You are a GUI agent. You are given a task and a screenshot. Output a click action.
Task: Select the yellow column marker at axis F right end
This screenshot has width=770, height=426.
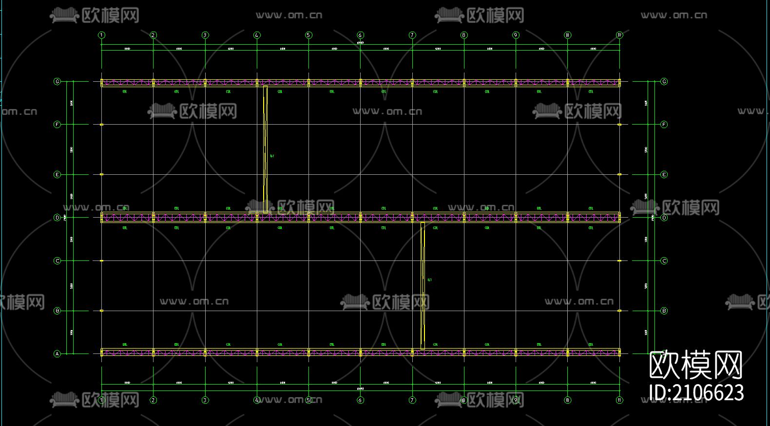click(x=619, y=125)
